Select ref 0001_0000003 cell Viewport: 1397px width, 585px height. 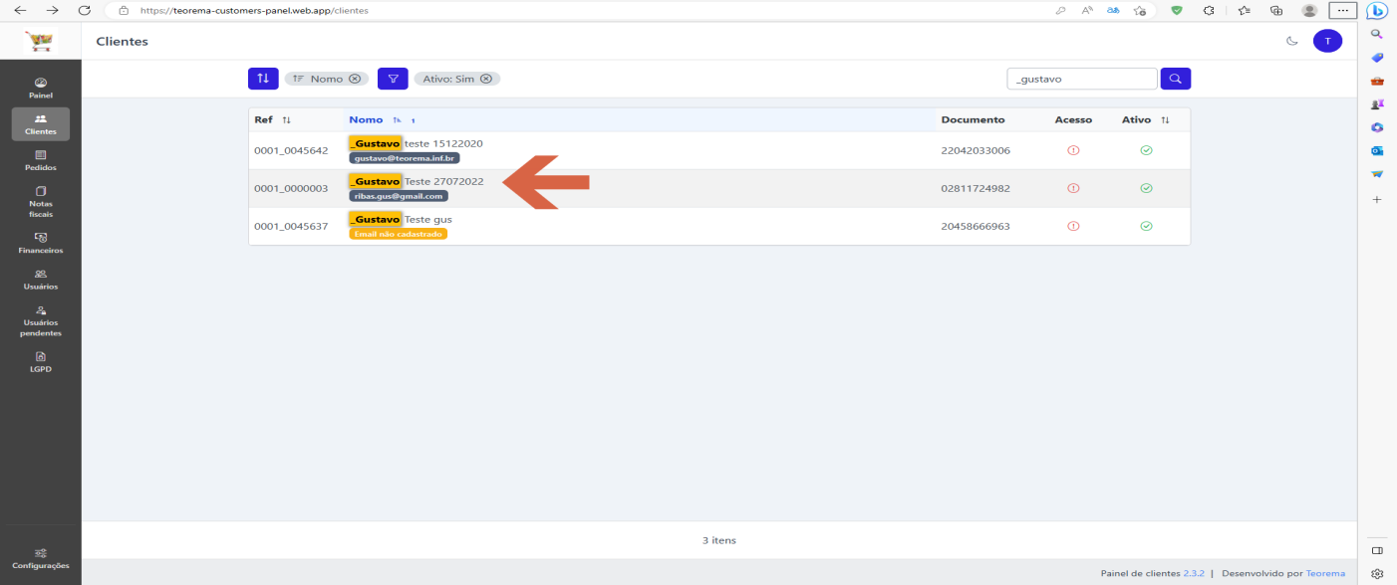click(291, 188)
